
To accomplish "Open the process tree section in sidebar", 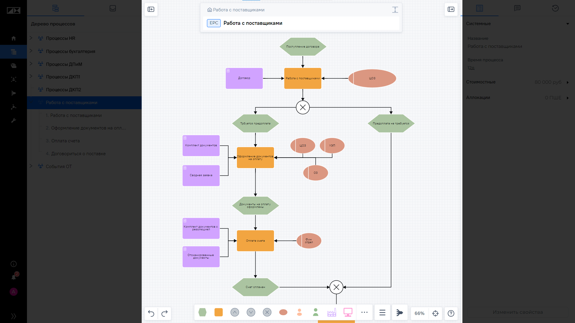I will click(x=13, y=52).
